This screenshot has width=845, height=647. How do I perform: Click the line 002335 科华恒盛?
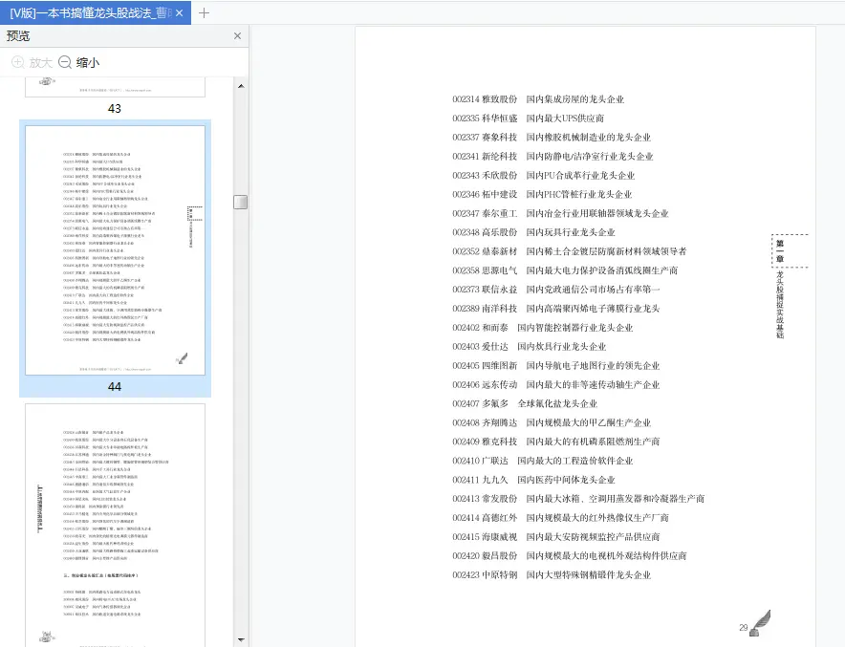[528, 118]
